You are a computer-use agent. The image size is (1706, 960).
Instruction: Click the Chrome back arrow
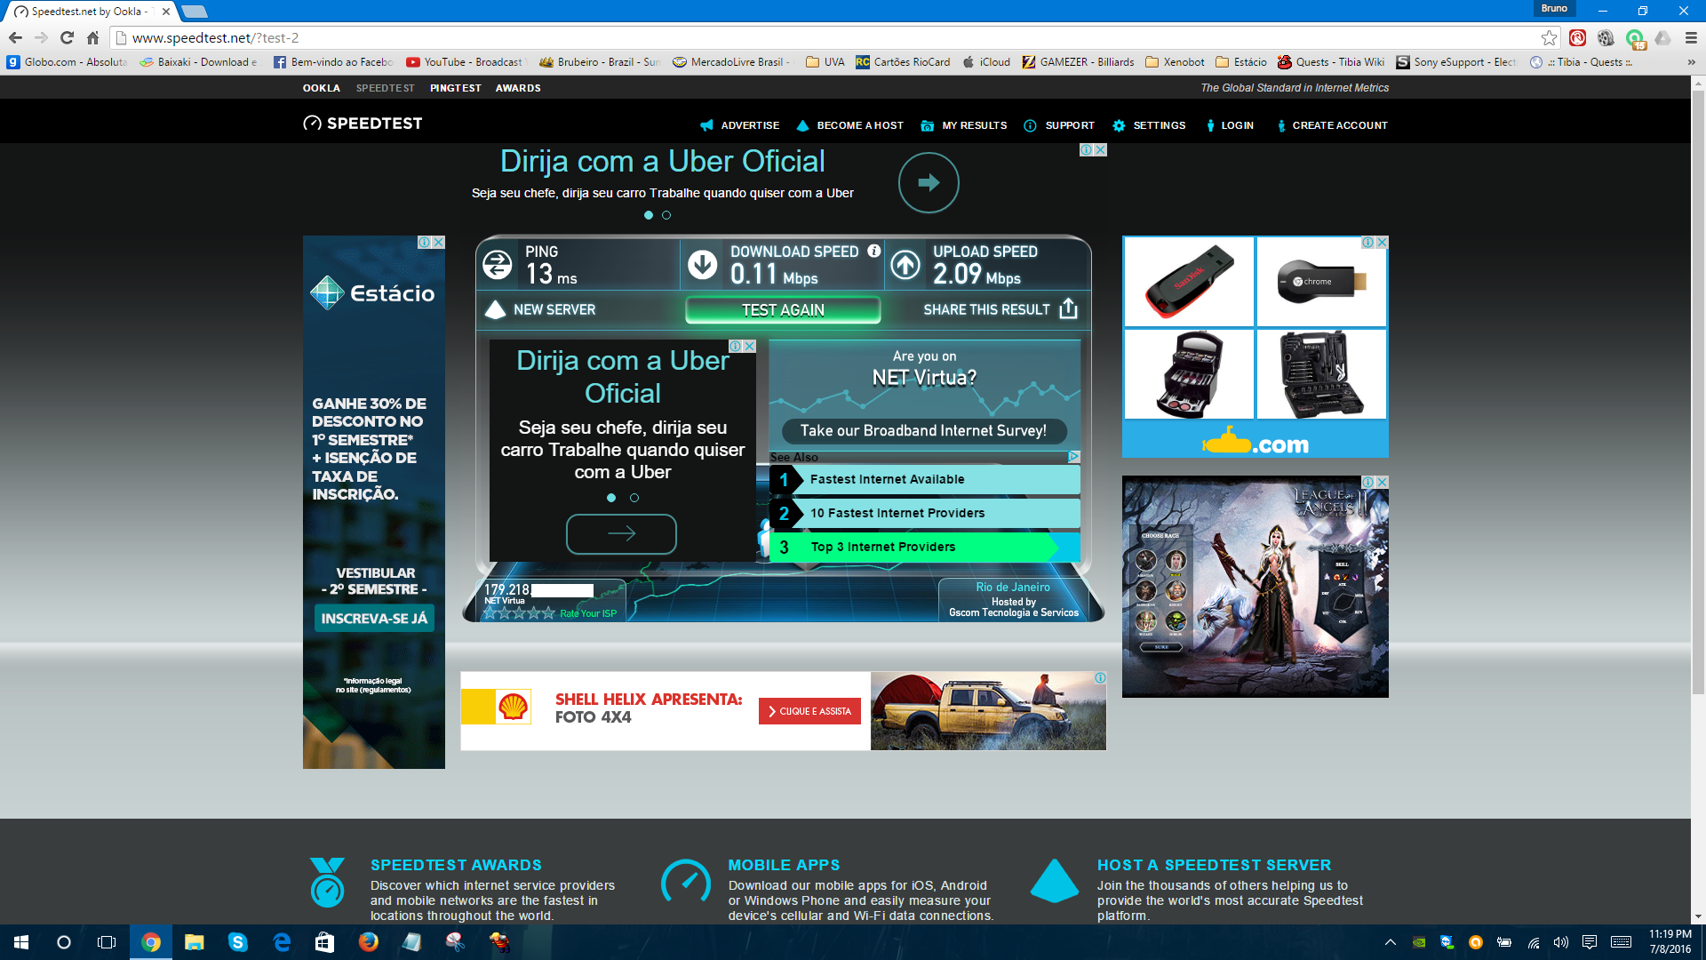[15, 37]
